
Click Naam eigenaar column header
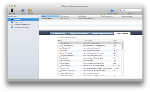click(x=132, y=16)
